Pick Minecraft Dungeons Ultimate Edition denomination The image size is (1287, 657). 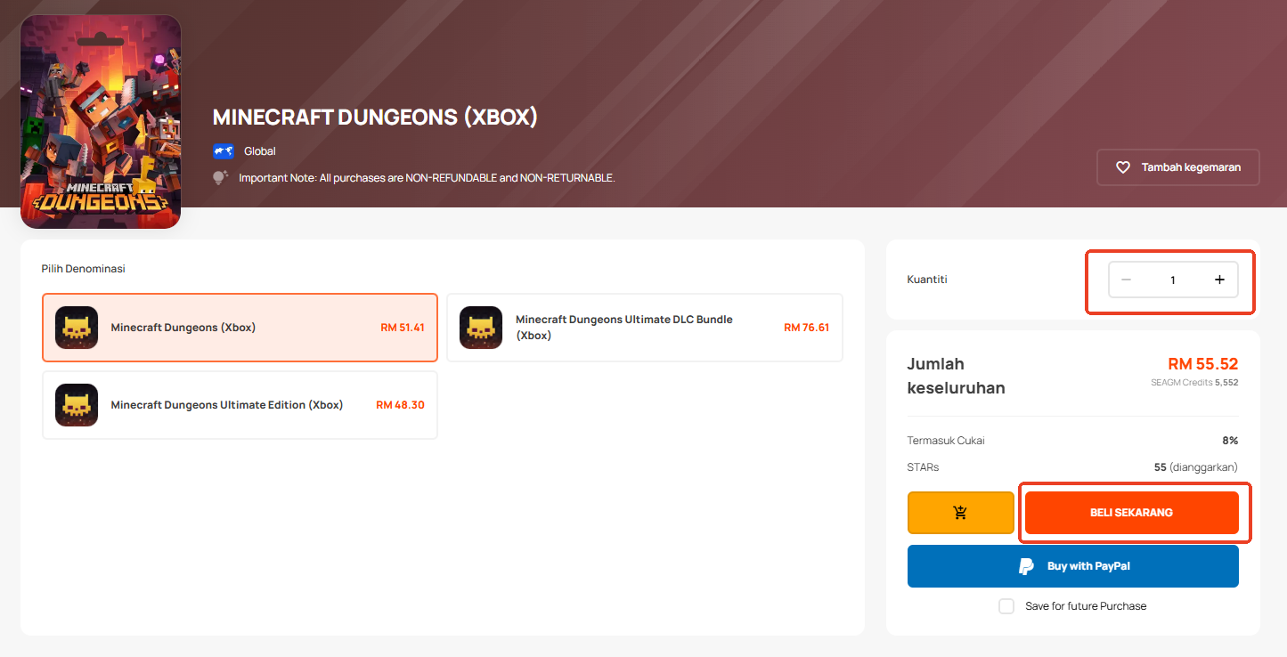tap(240, 405)
